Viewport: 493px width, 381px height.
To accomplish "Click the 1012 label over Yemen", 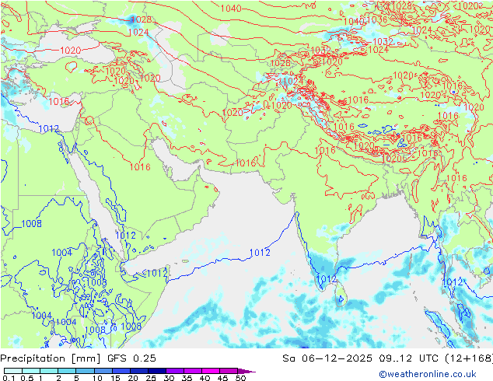I will [125, 236].
